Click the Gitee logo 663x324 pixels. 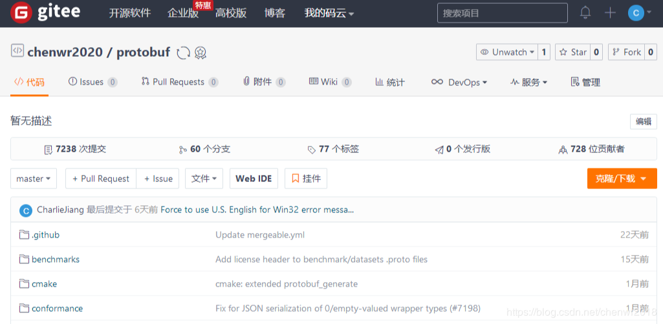coord(45,13)
